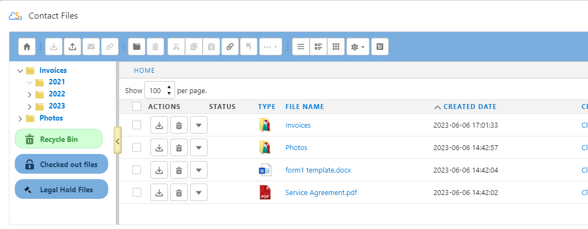Click the per-page number input field
Screen dimensions: 588x229
point(156,90)
